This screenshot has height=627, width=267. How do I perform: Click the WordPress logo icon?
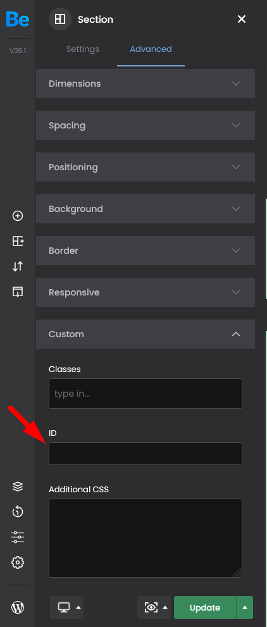pyautogui.click(x=18, y=607)
